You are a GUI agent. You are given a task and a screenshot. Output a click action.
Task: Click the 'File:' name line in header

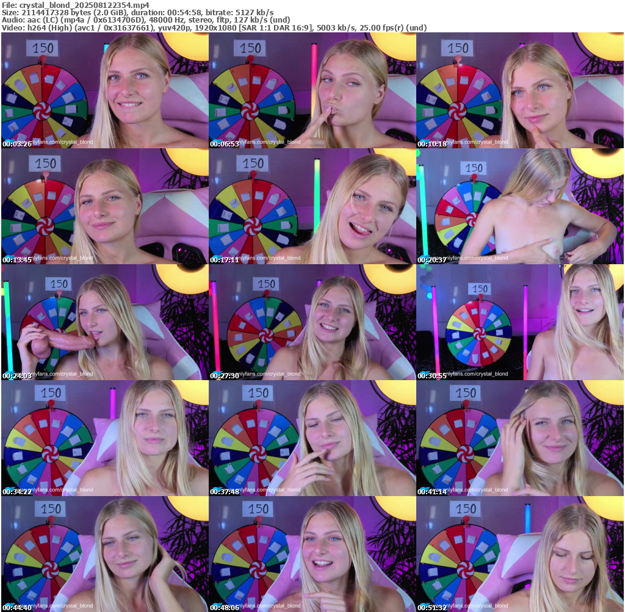76,5
